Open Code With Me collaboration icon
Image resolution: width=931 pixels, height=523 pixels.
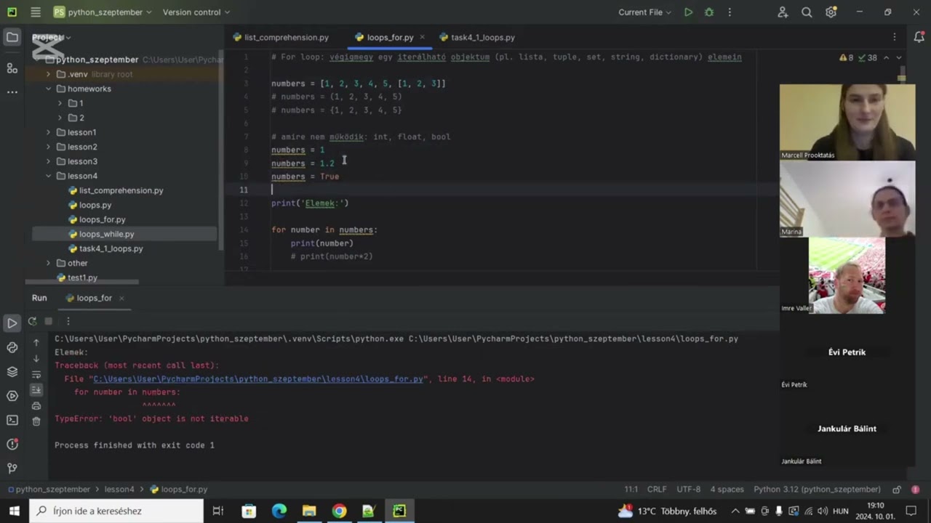[783, 12]
